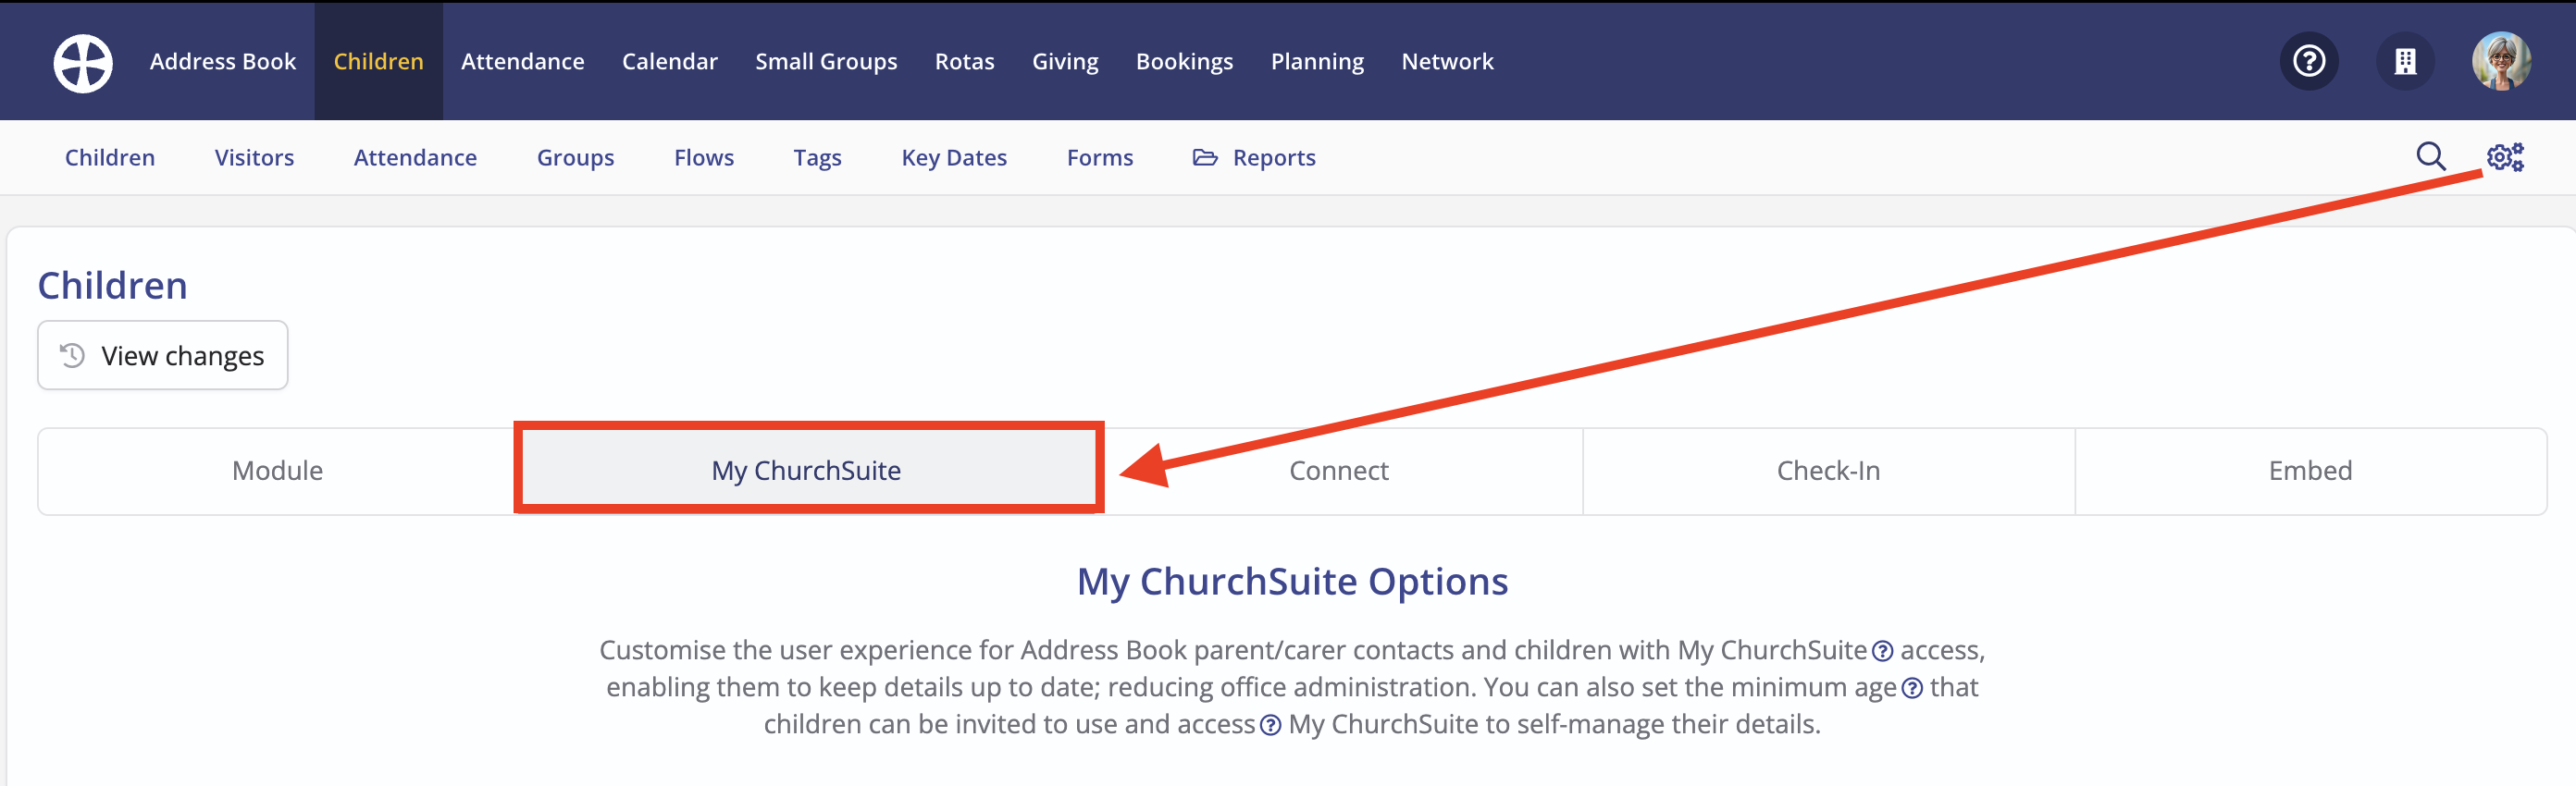This screenshot has width=2576, height=786.
Task: Go to the Attendance sub-menu section
Action: pos(415,157)
